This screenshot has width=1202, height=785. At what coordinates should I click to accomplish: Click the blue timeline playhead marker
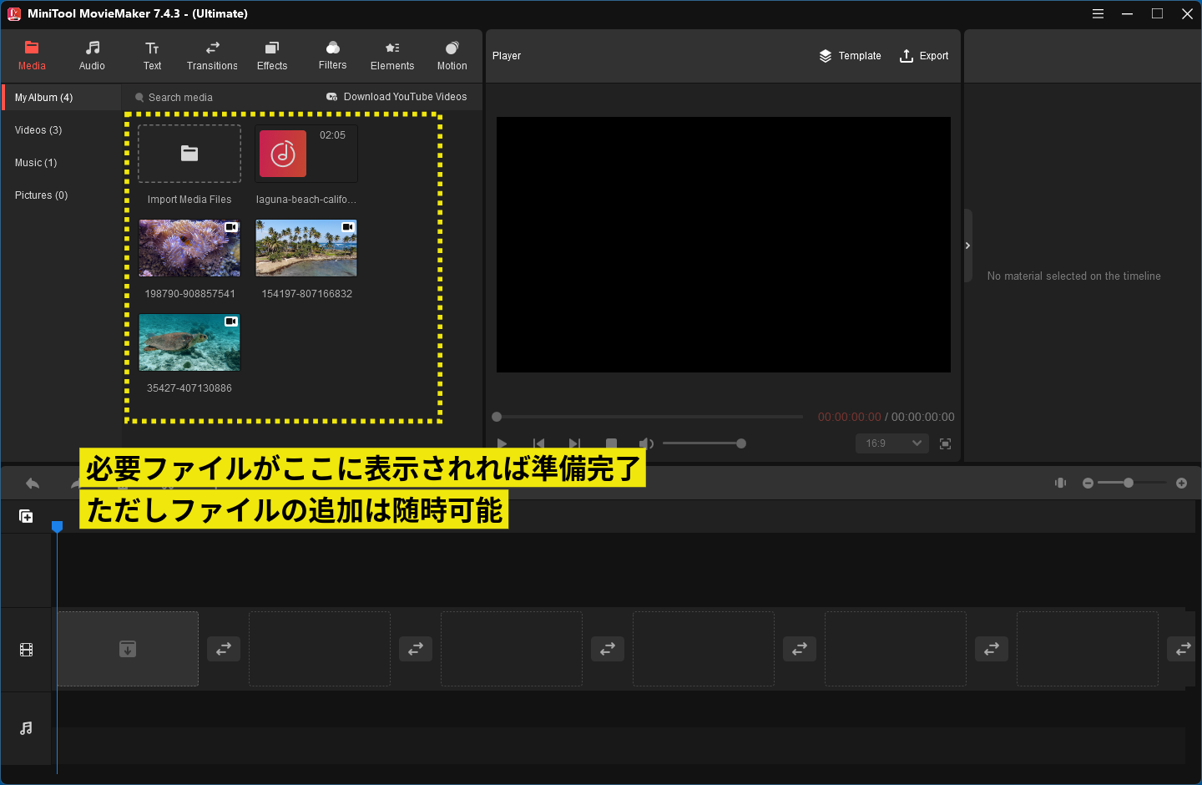coord(58,526)
